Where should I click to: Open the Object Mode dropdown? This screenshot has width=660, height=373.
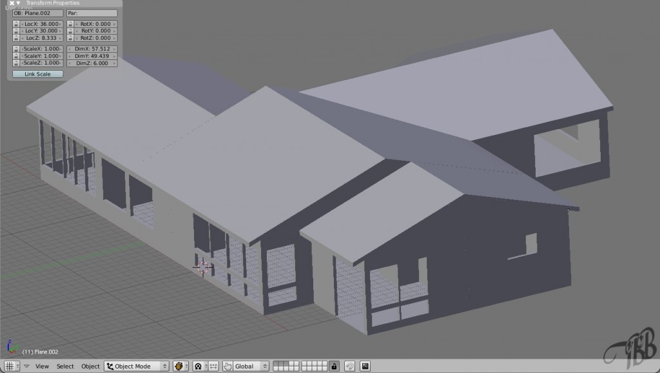(137, 367)
